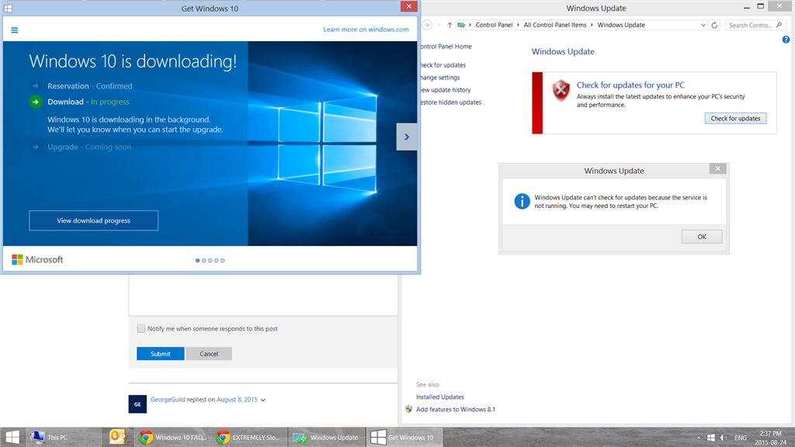795x447 pixels.
Task: Open Restore hidden updates in the sidebar
Action: (x=450, y=102)
